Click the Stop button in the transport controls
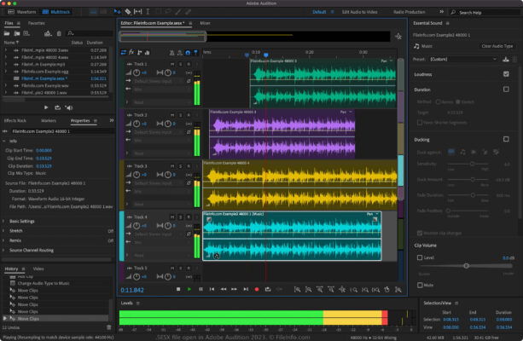Viewport: 523px width, 341px height. coord(177,289)
